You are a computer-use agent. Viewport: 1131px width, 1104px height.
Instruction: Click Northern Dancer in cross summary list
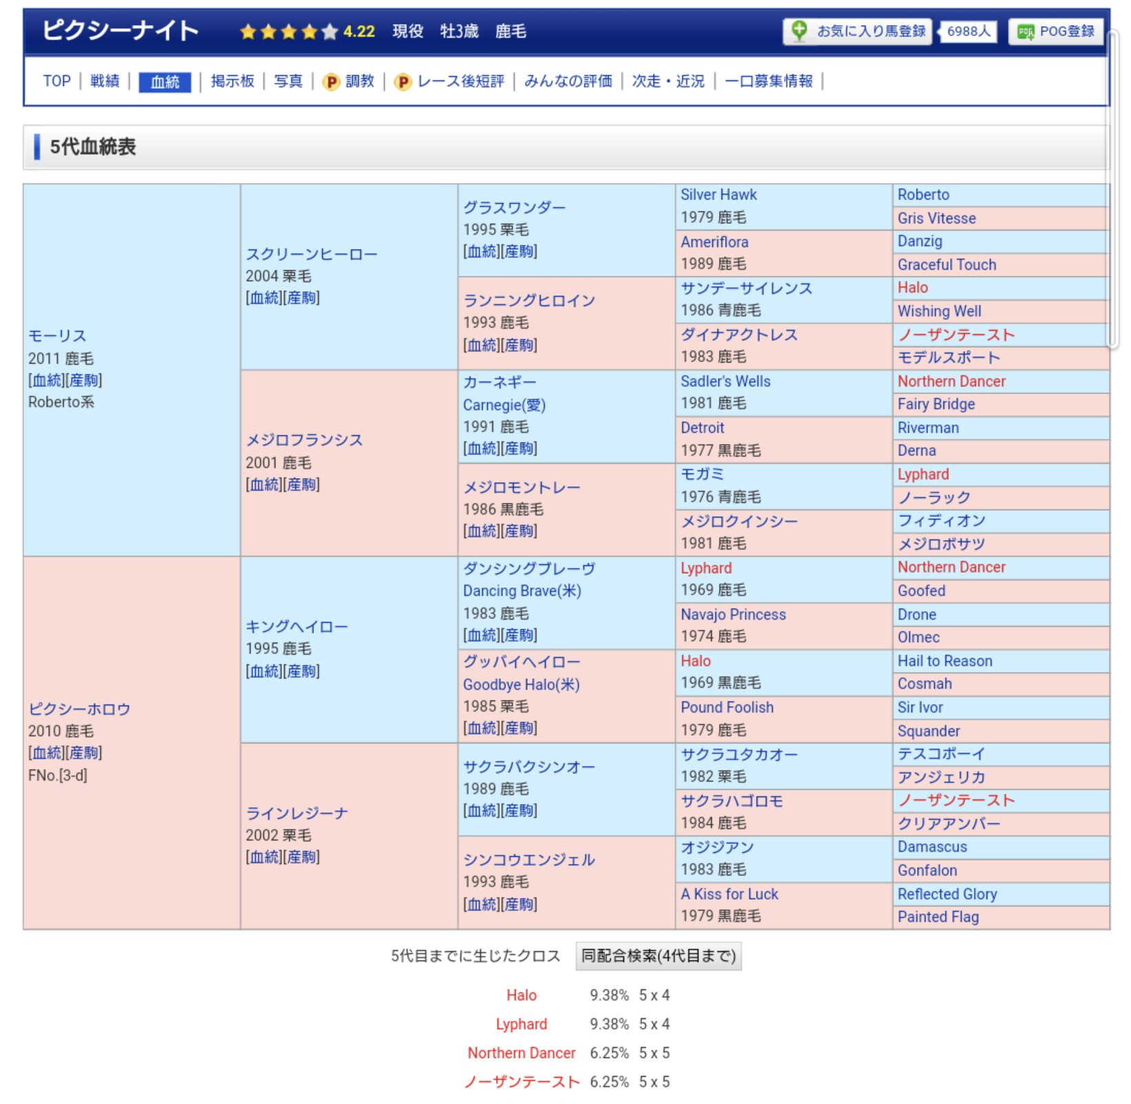[521, 1053]
